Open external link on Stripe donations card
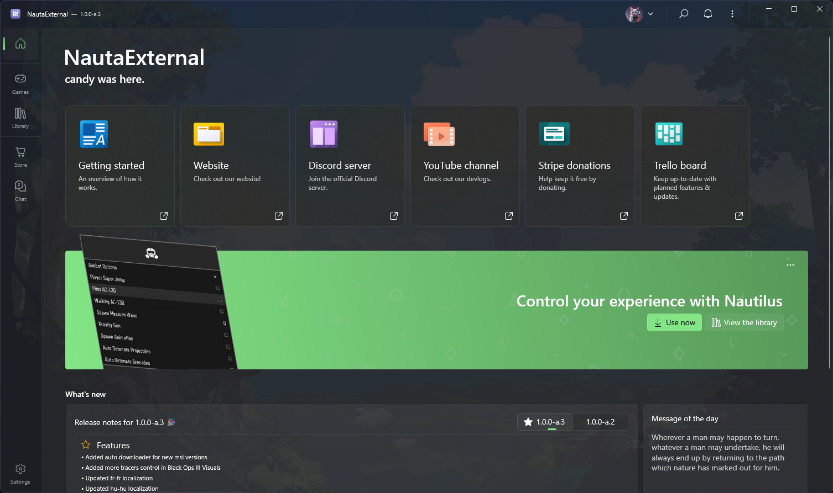The image size is (833, 493). click(624, 216)
